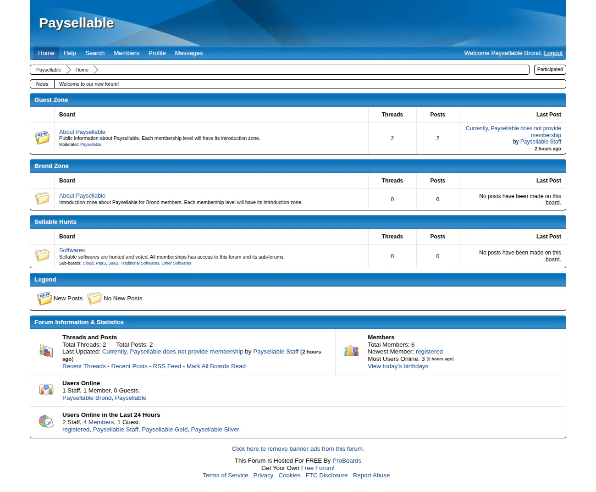Image resolution: width=596 pixels, height=492 pixels.
Task: Open the Guest Zone last post thread link
Action: pyautogui.click(x=513, y=132)
